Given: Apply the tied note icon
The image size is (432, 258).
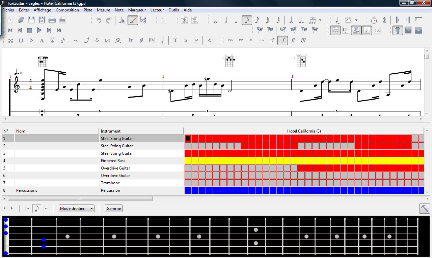Looking at the screenshot, I should [338, 20].
